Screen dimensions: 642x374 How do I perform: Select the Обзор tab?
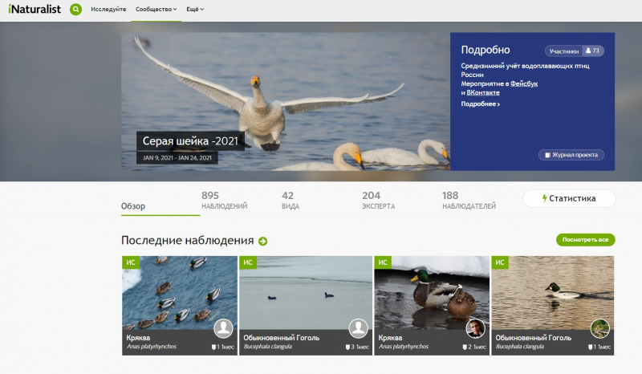pos(133,206)
